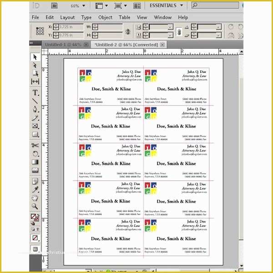The width and height of the screenshot is (273, 273).
Task: Open the Type menu
Action: tap(86, 17)
